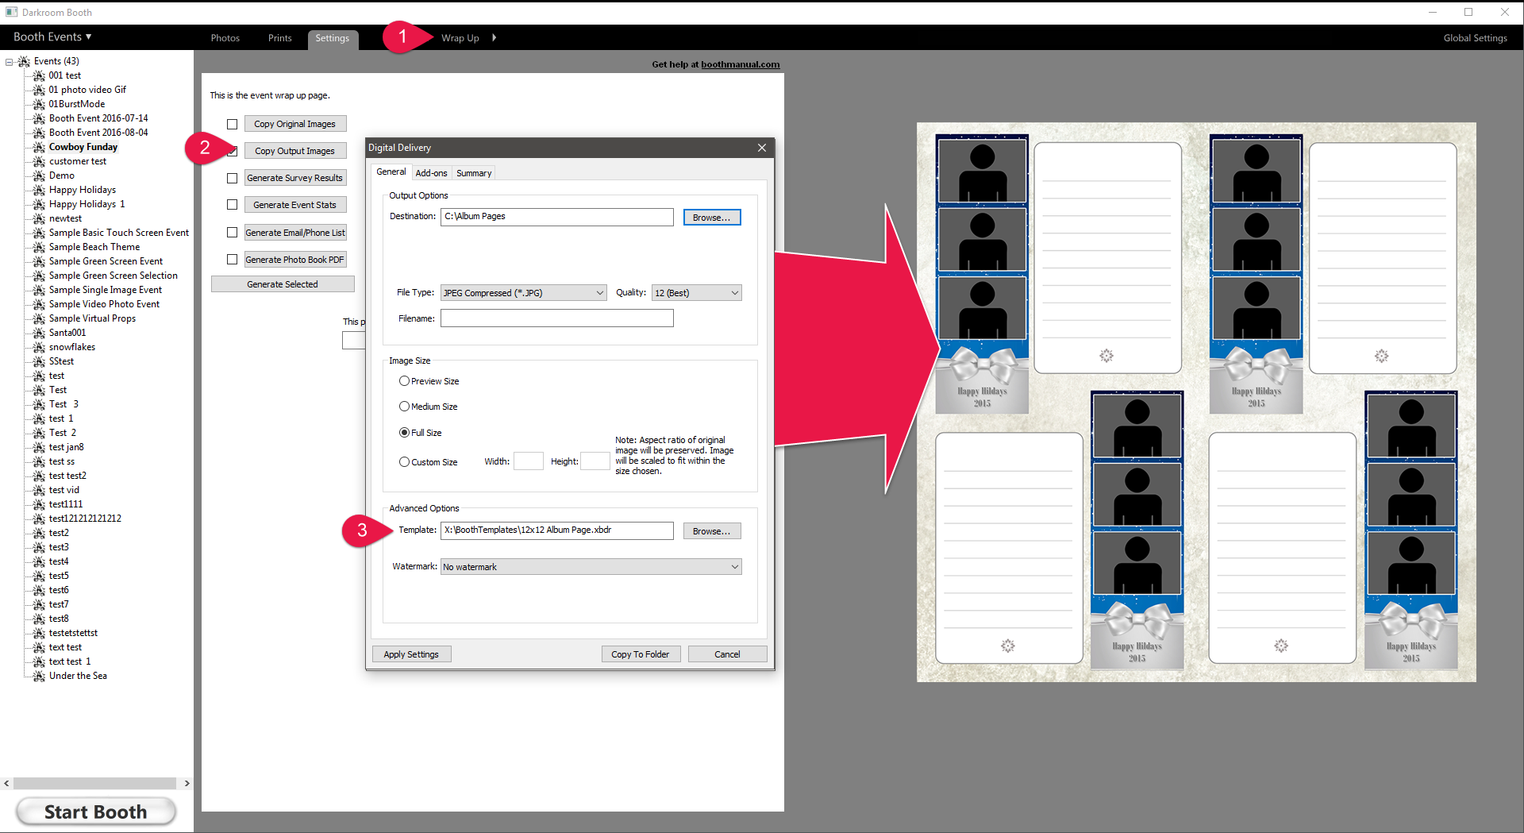Click the Cancel button
The height and width of the screenshot is (833, 1524).
pyautogui.click(x=727, y=654)
